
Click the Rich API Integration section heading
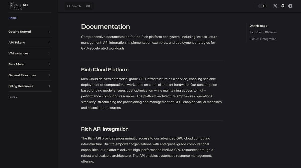(x=105, y=129)
